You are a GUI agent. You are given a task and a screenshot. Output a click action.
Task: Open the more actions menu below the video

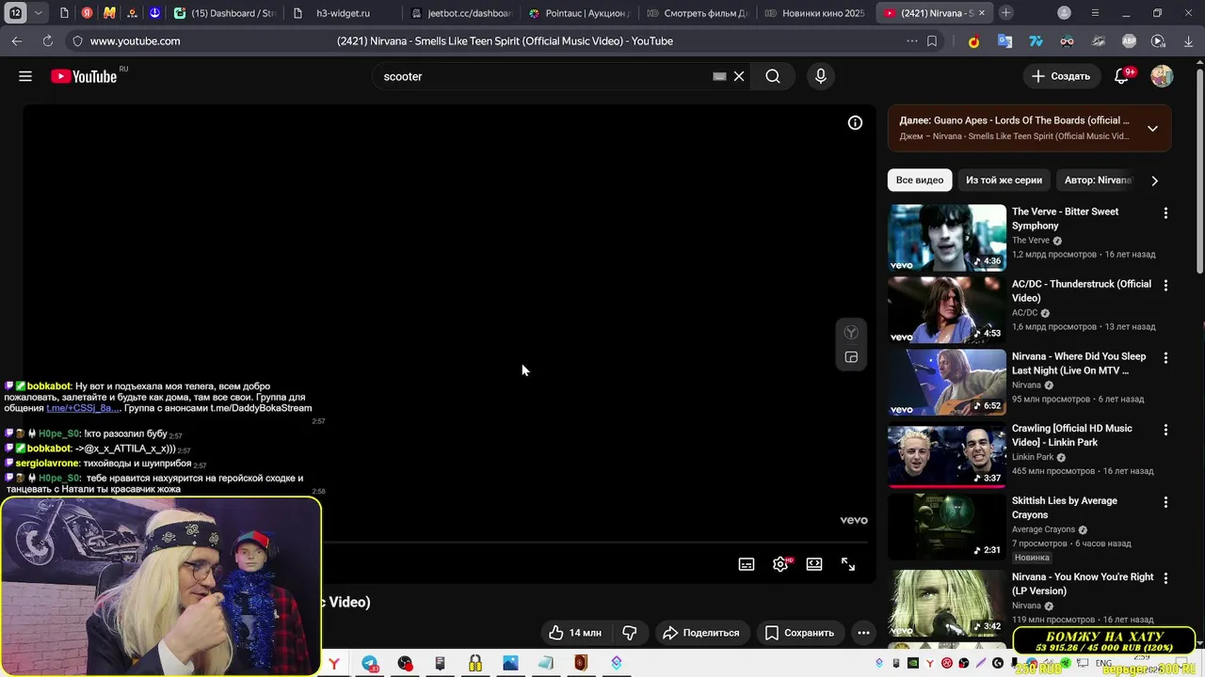pyautogui.click(x=863, y=633)
